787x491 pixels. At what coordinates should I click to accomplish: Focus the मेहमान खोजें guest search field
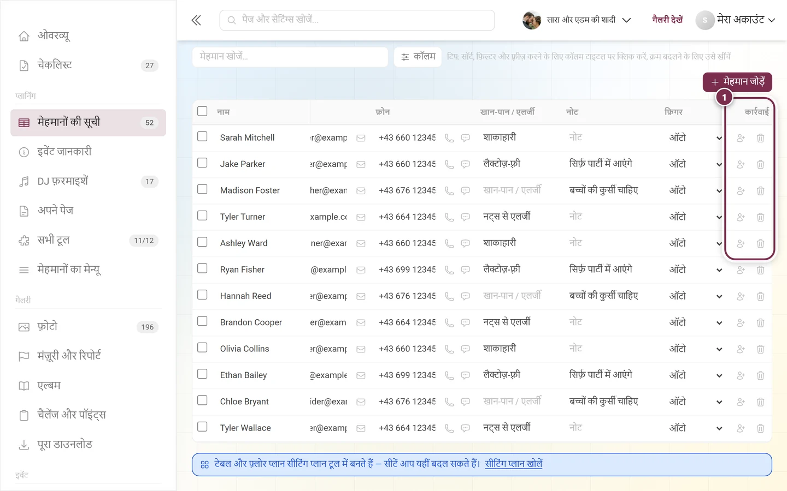click(290, 57)
